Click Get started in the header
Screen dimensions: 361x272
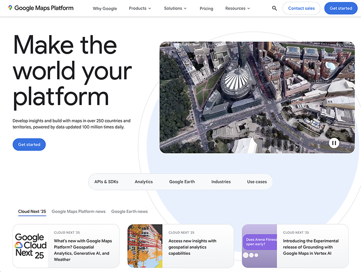pos(341,8)
